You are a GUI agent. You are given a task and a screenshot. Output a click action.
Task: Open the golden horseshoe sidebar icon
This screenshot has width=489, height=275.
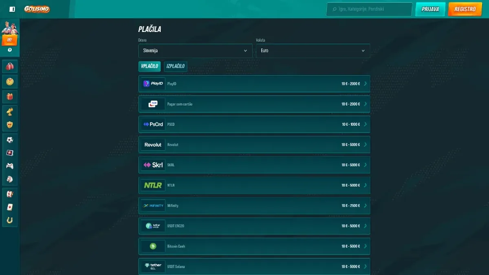point(10,220)
